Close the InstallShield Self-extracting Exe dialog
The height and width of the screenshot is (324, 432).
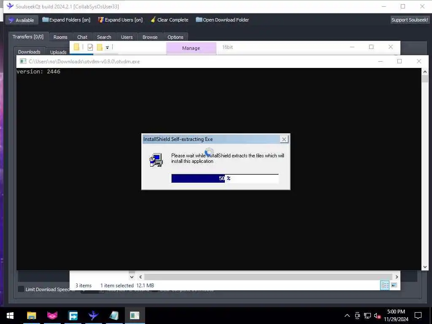click(x=284, y=139)
